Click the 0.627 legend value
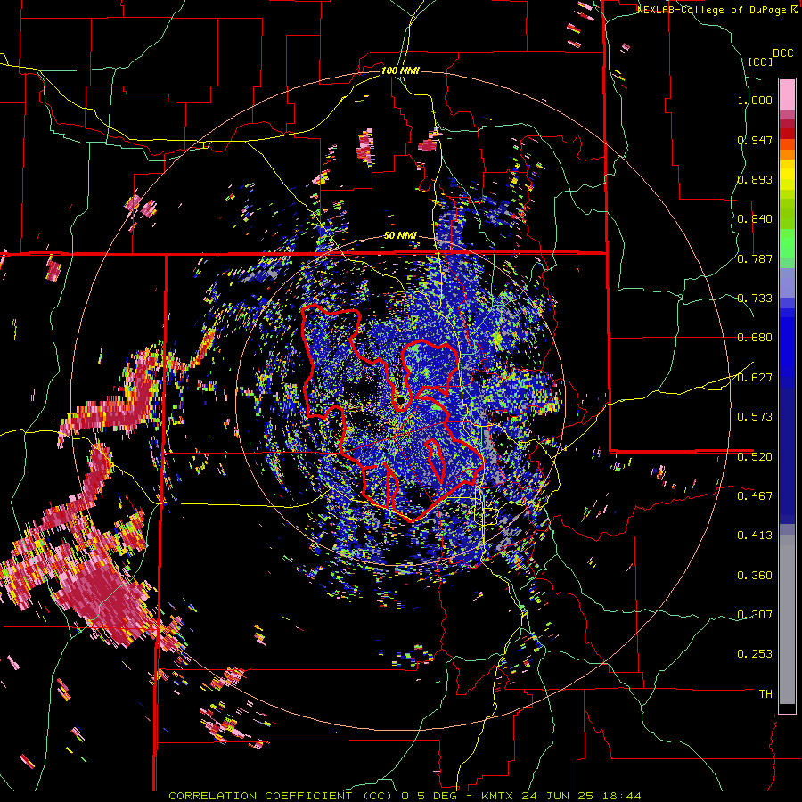802x802 pixels. click(x=755, y=378)
